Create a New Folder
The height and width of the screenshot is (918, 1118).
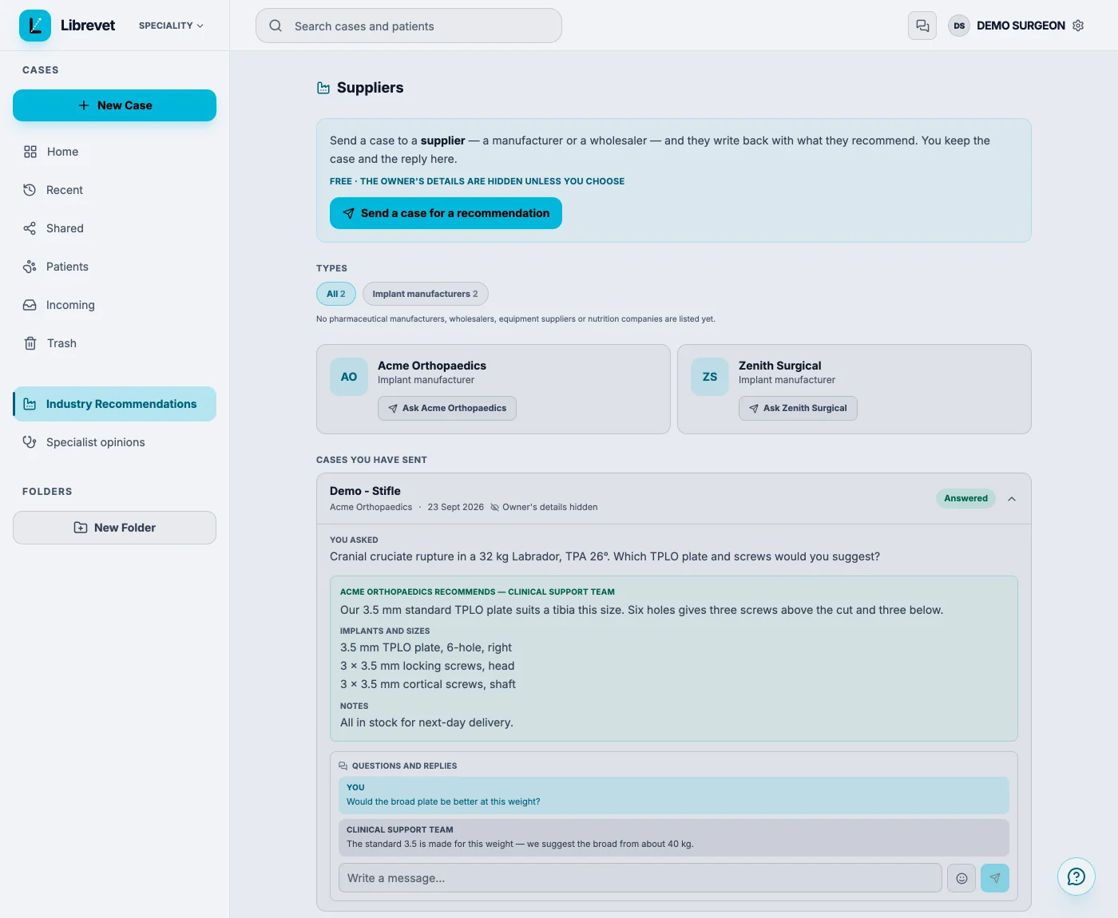click(x=114, y=528)
